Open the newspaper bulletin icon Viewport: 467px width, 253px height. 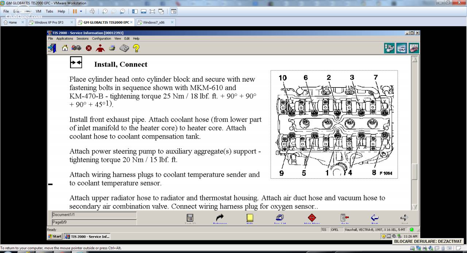click(124, 48)
